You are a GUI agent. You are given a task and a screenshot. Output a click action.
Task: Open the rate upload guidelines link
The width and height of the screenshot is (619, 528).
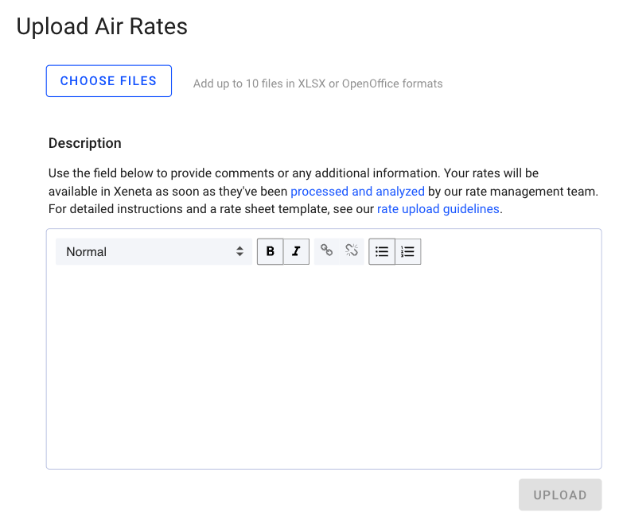438,209
